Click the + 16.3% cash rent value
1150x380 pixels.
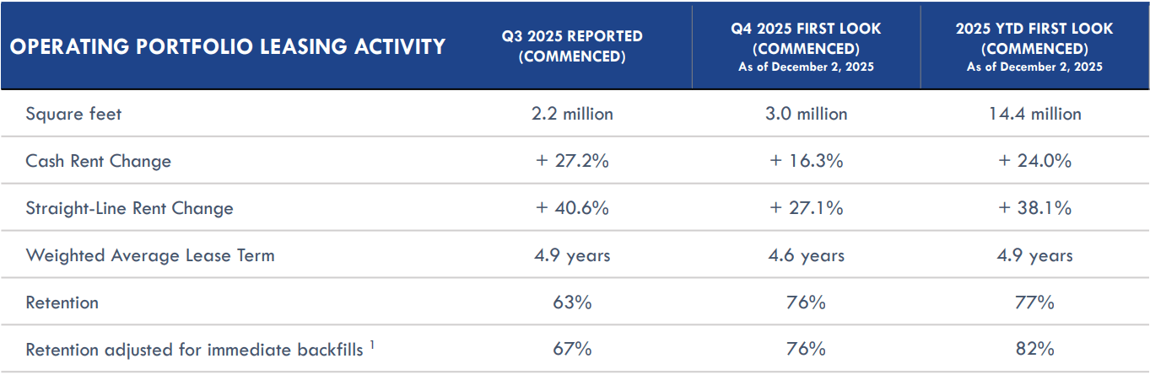click(806, 161)
